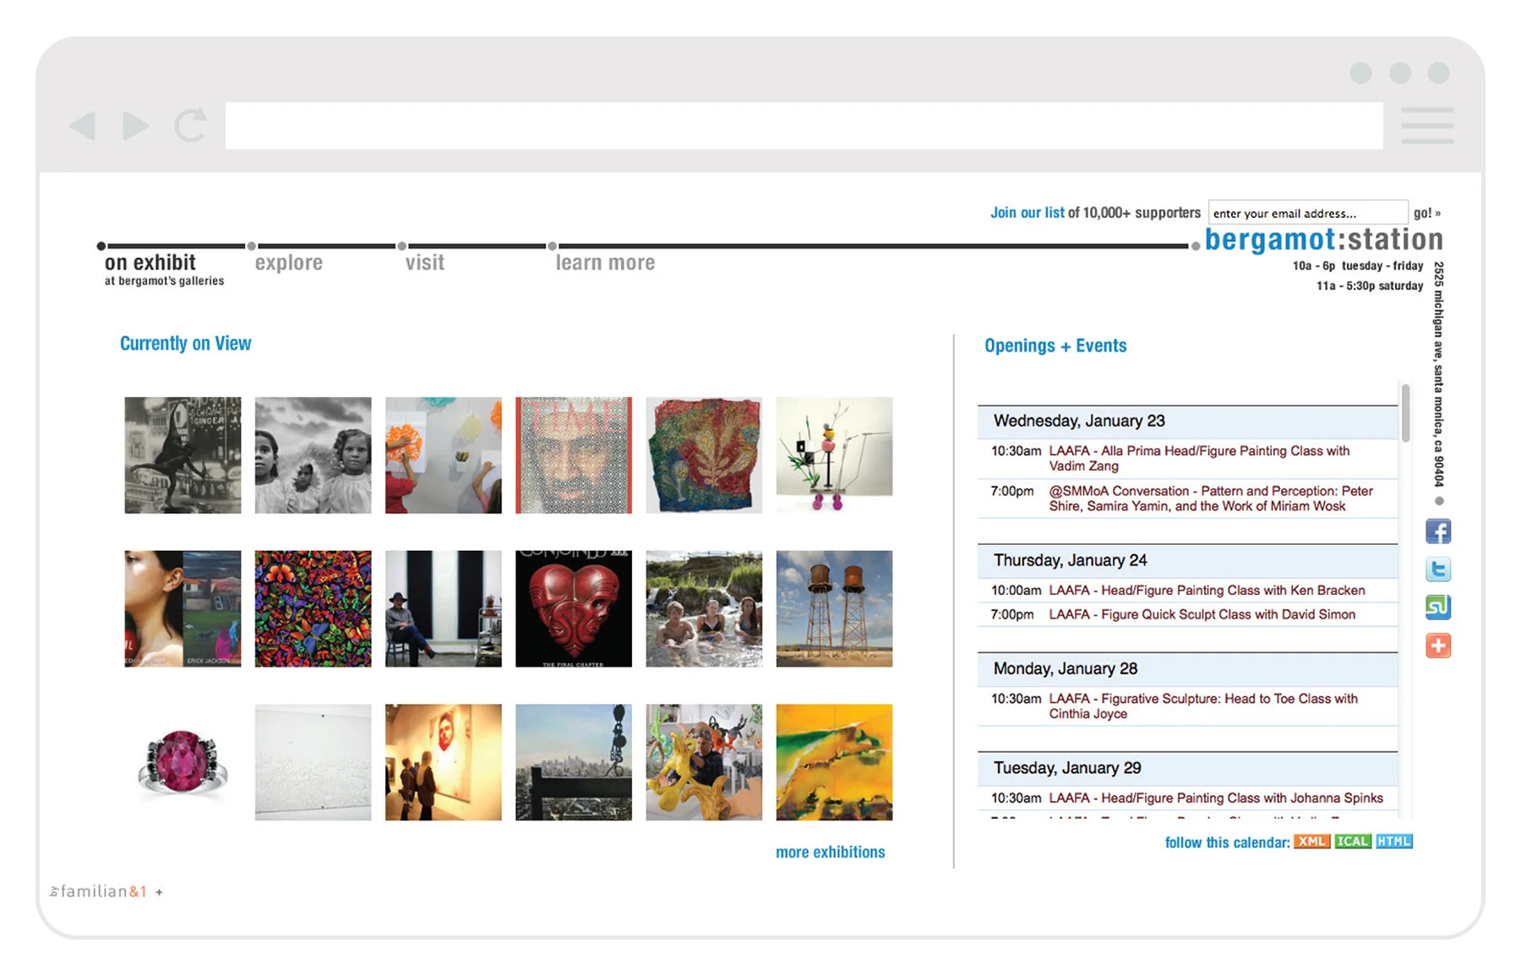The width and height of the screenshot is (1521, 976).
Task: Open the white textured panel thumbnail
Action: 313,762
